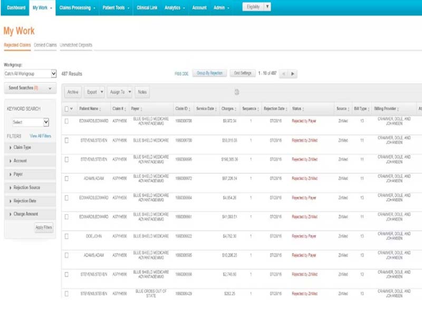Viewport: 422px width, 317px height.
Task: Open the Keyword Search Select field
Action: point(31,123)
